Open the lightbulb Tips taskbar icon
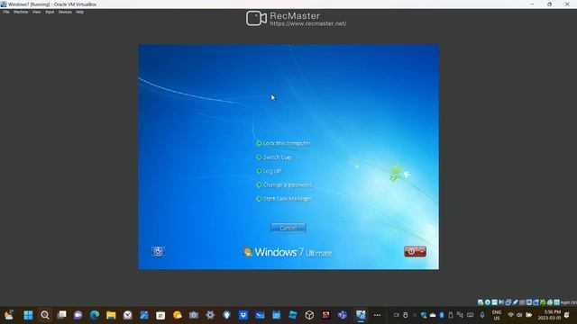 coord(226,315)
